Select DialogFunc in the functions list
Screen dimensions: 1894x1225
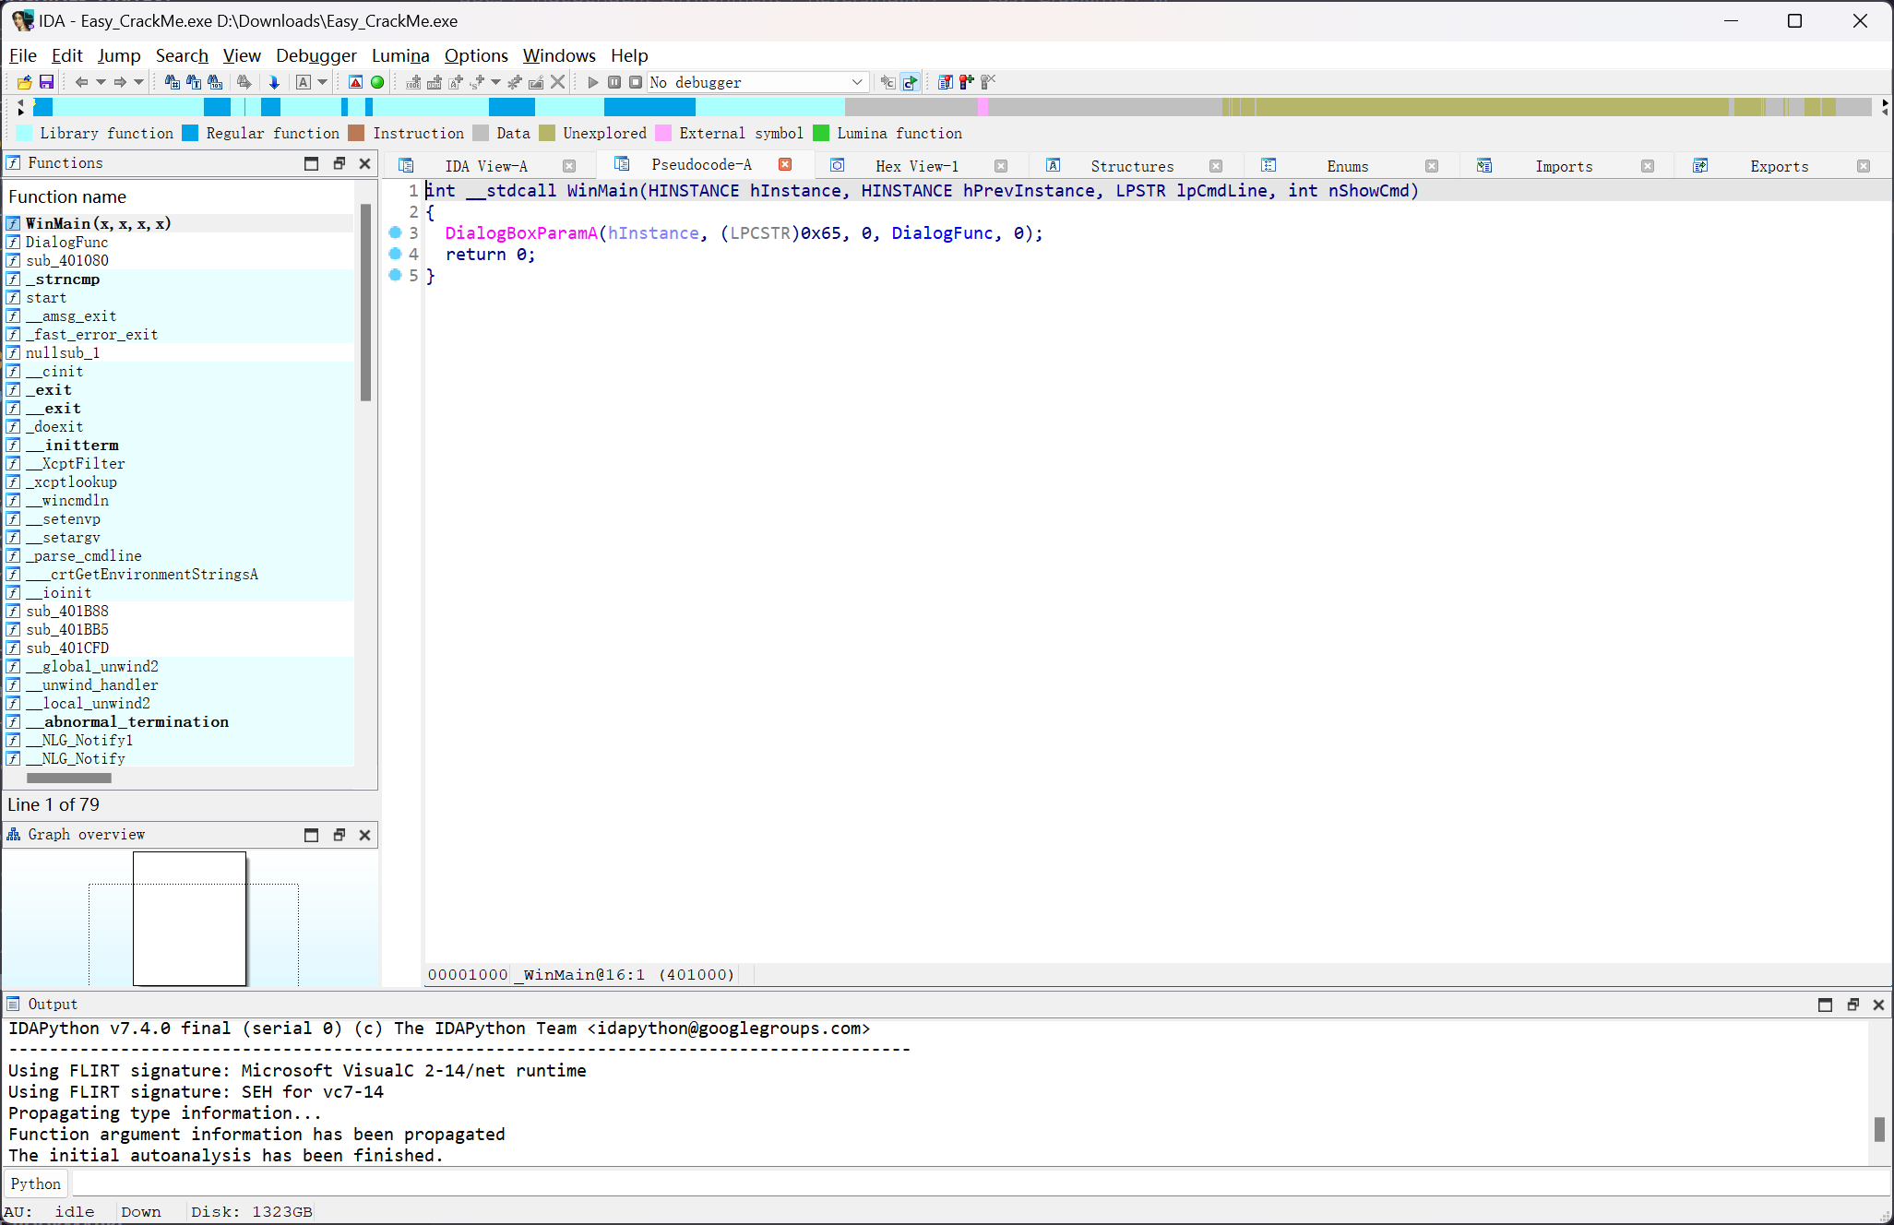click(x=179, y=242)
